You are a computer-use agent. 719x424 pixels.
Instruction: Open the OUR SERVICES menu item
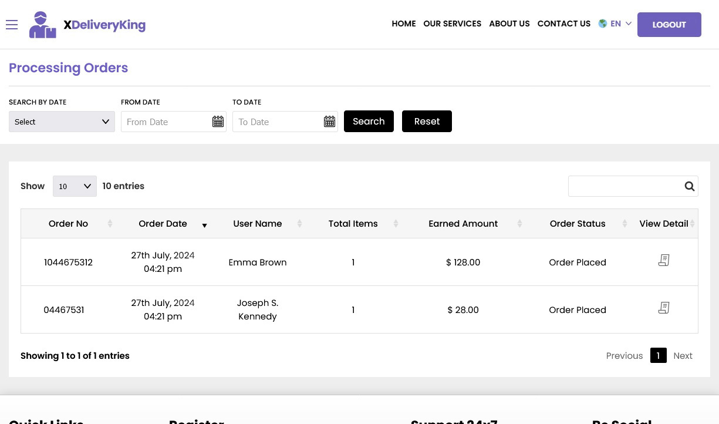pyautogui.click(x=452, y=23)
